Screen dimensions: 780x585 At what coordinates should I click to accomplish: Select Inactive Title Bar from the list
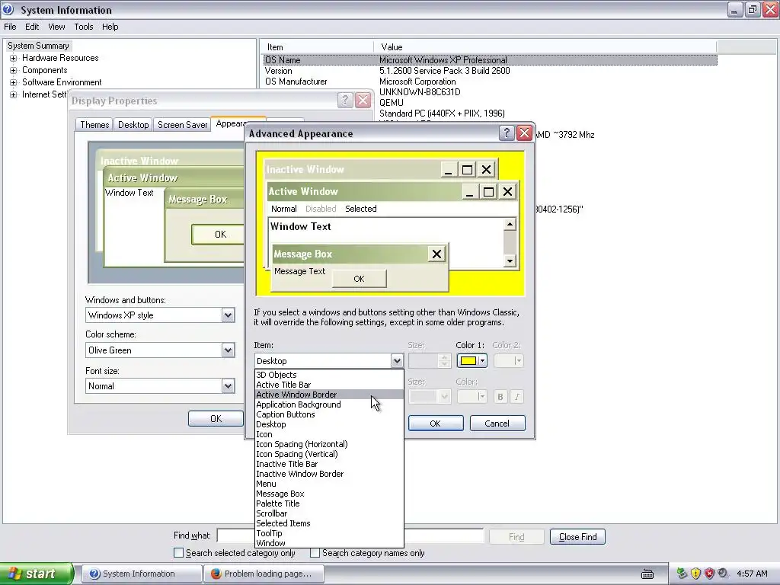tap(329, 464)
